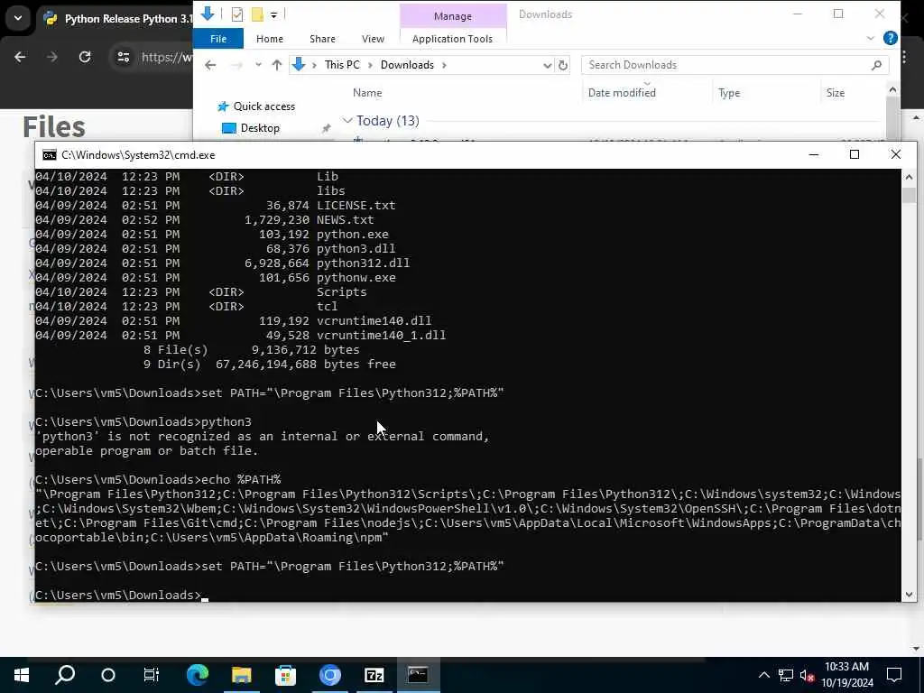Click the cmd scrollbar thumb

[x=909, y=195]
